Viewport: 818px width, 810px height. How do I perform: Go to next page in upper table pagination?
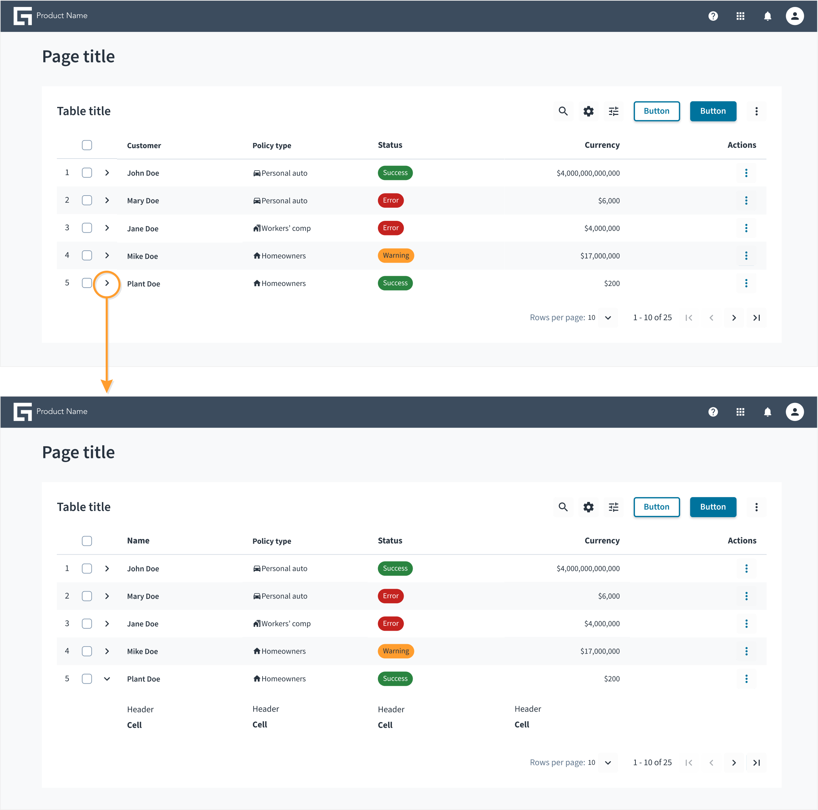pyautogui.click(x=734, y=318)
